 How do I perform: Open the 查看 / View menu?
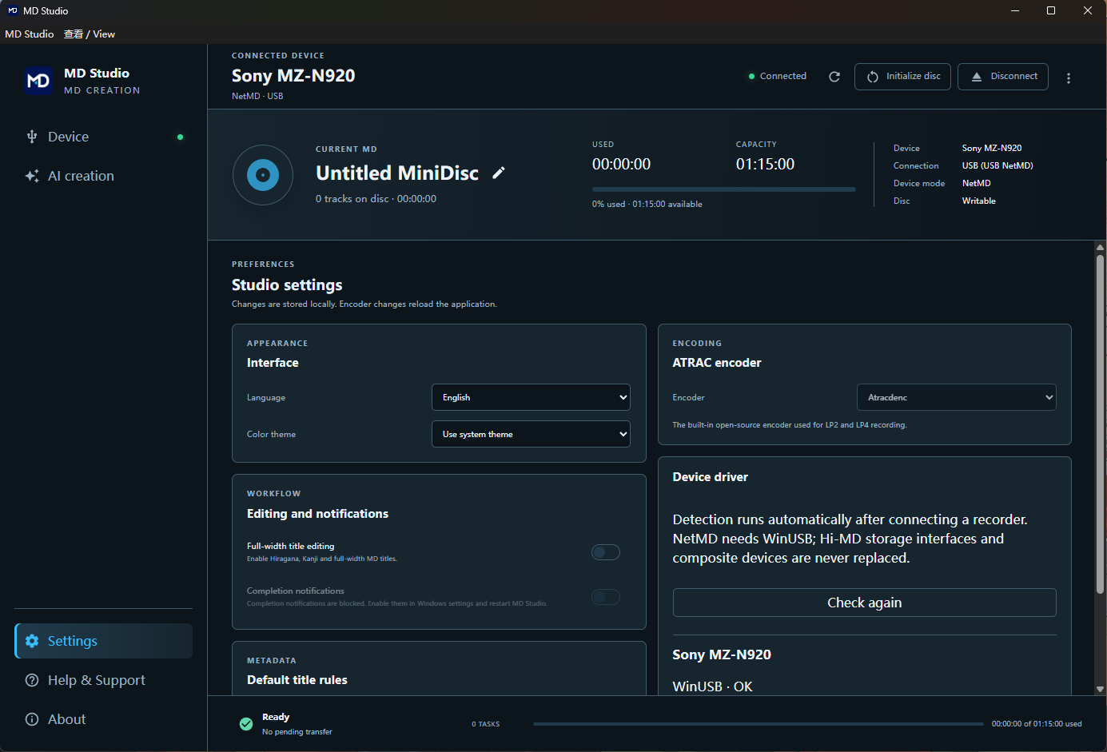click(90, 34)
